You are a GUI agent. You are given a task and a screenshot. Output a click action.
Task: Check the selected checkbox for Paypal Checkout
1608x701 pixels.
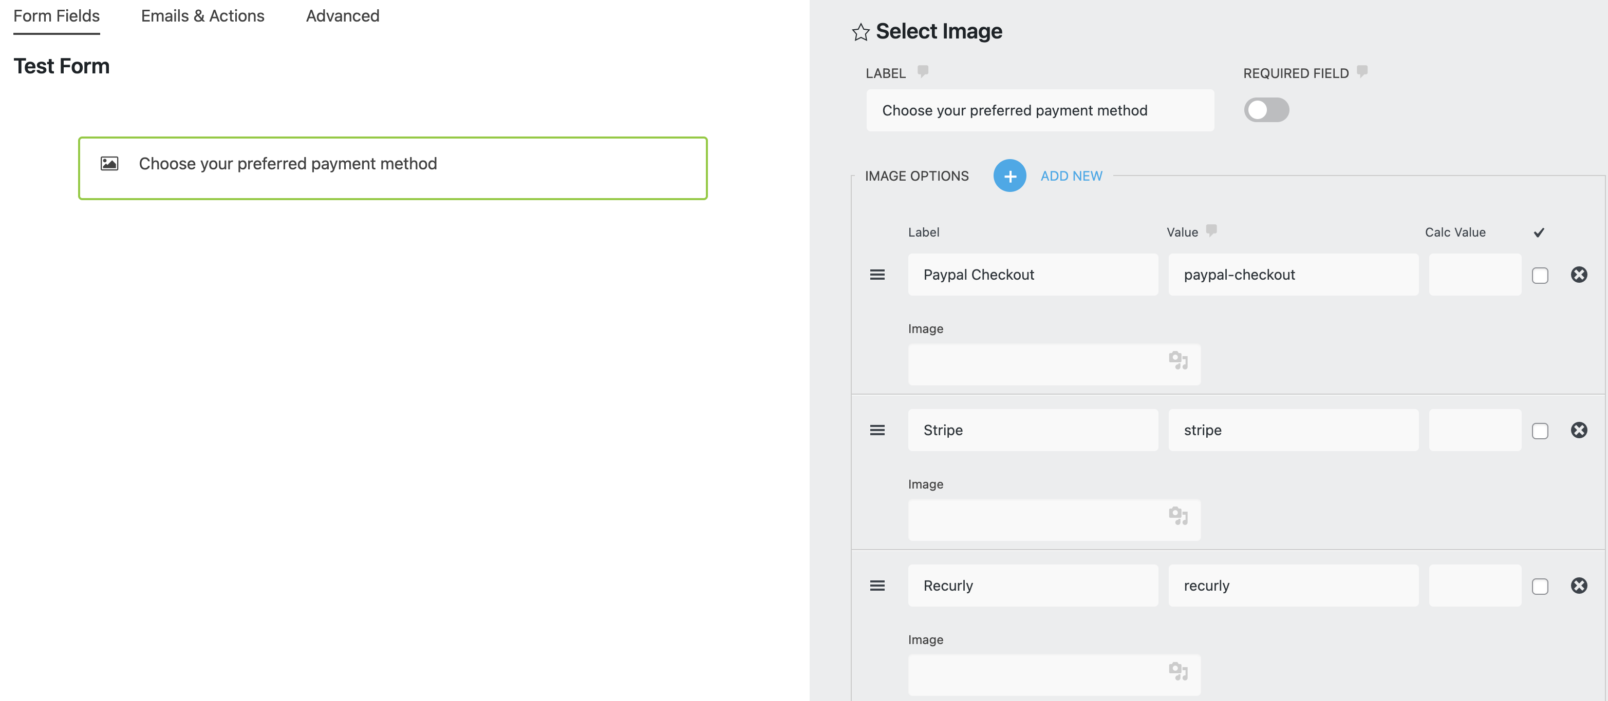click(x=1541, y=275)
